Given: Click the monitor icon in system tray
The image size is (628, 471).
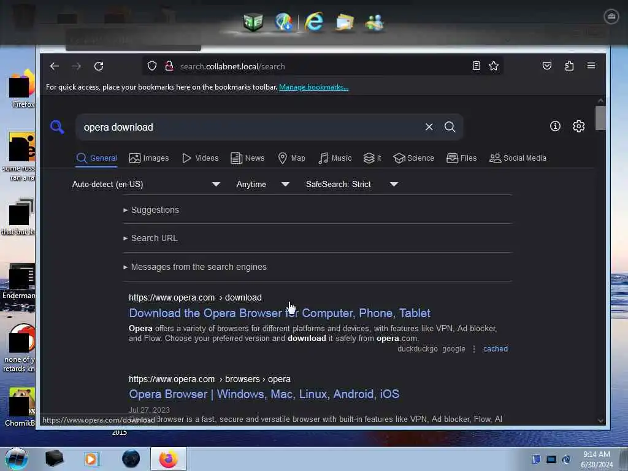Looking at the screenshot, I should 551,459.
